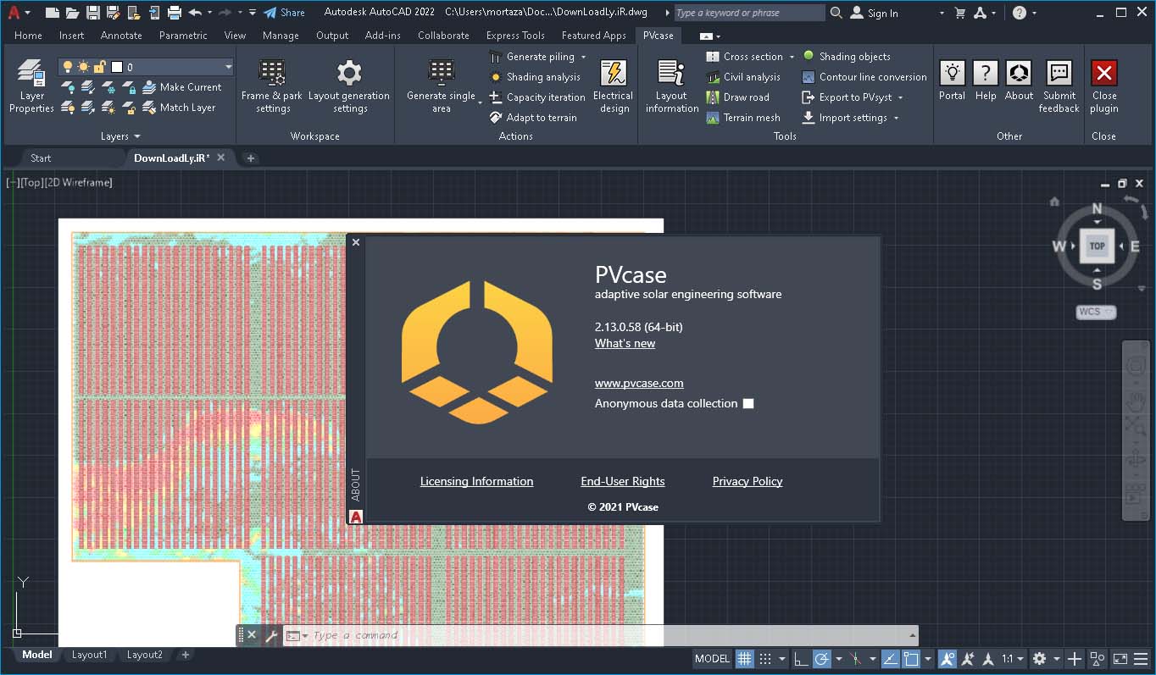1156x675 pixels.
Task: Visit www.pvcase.com link
Action: click(x=639, y=383)
